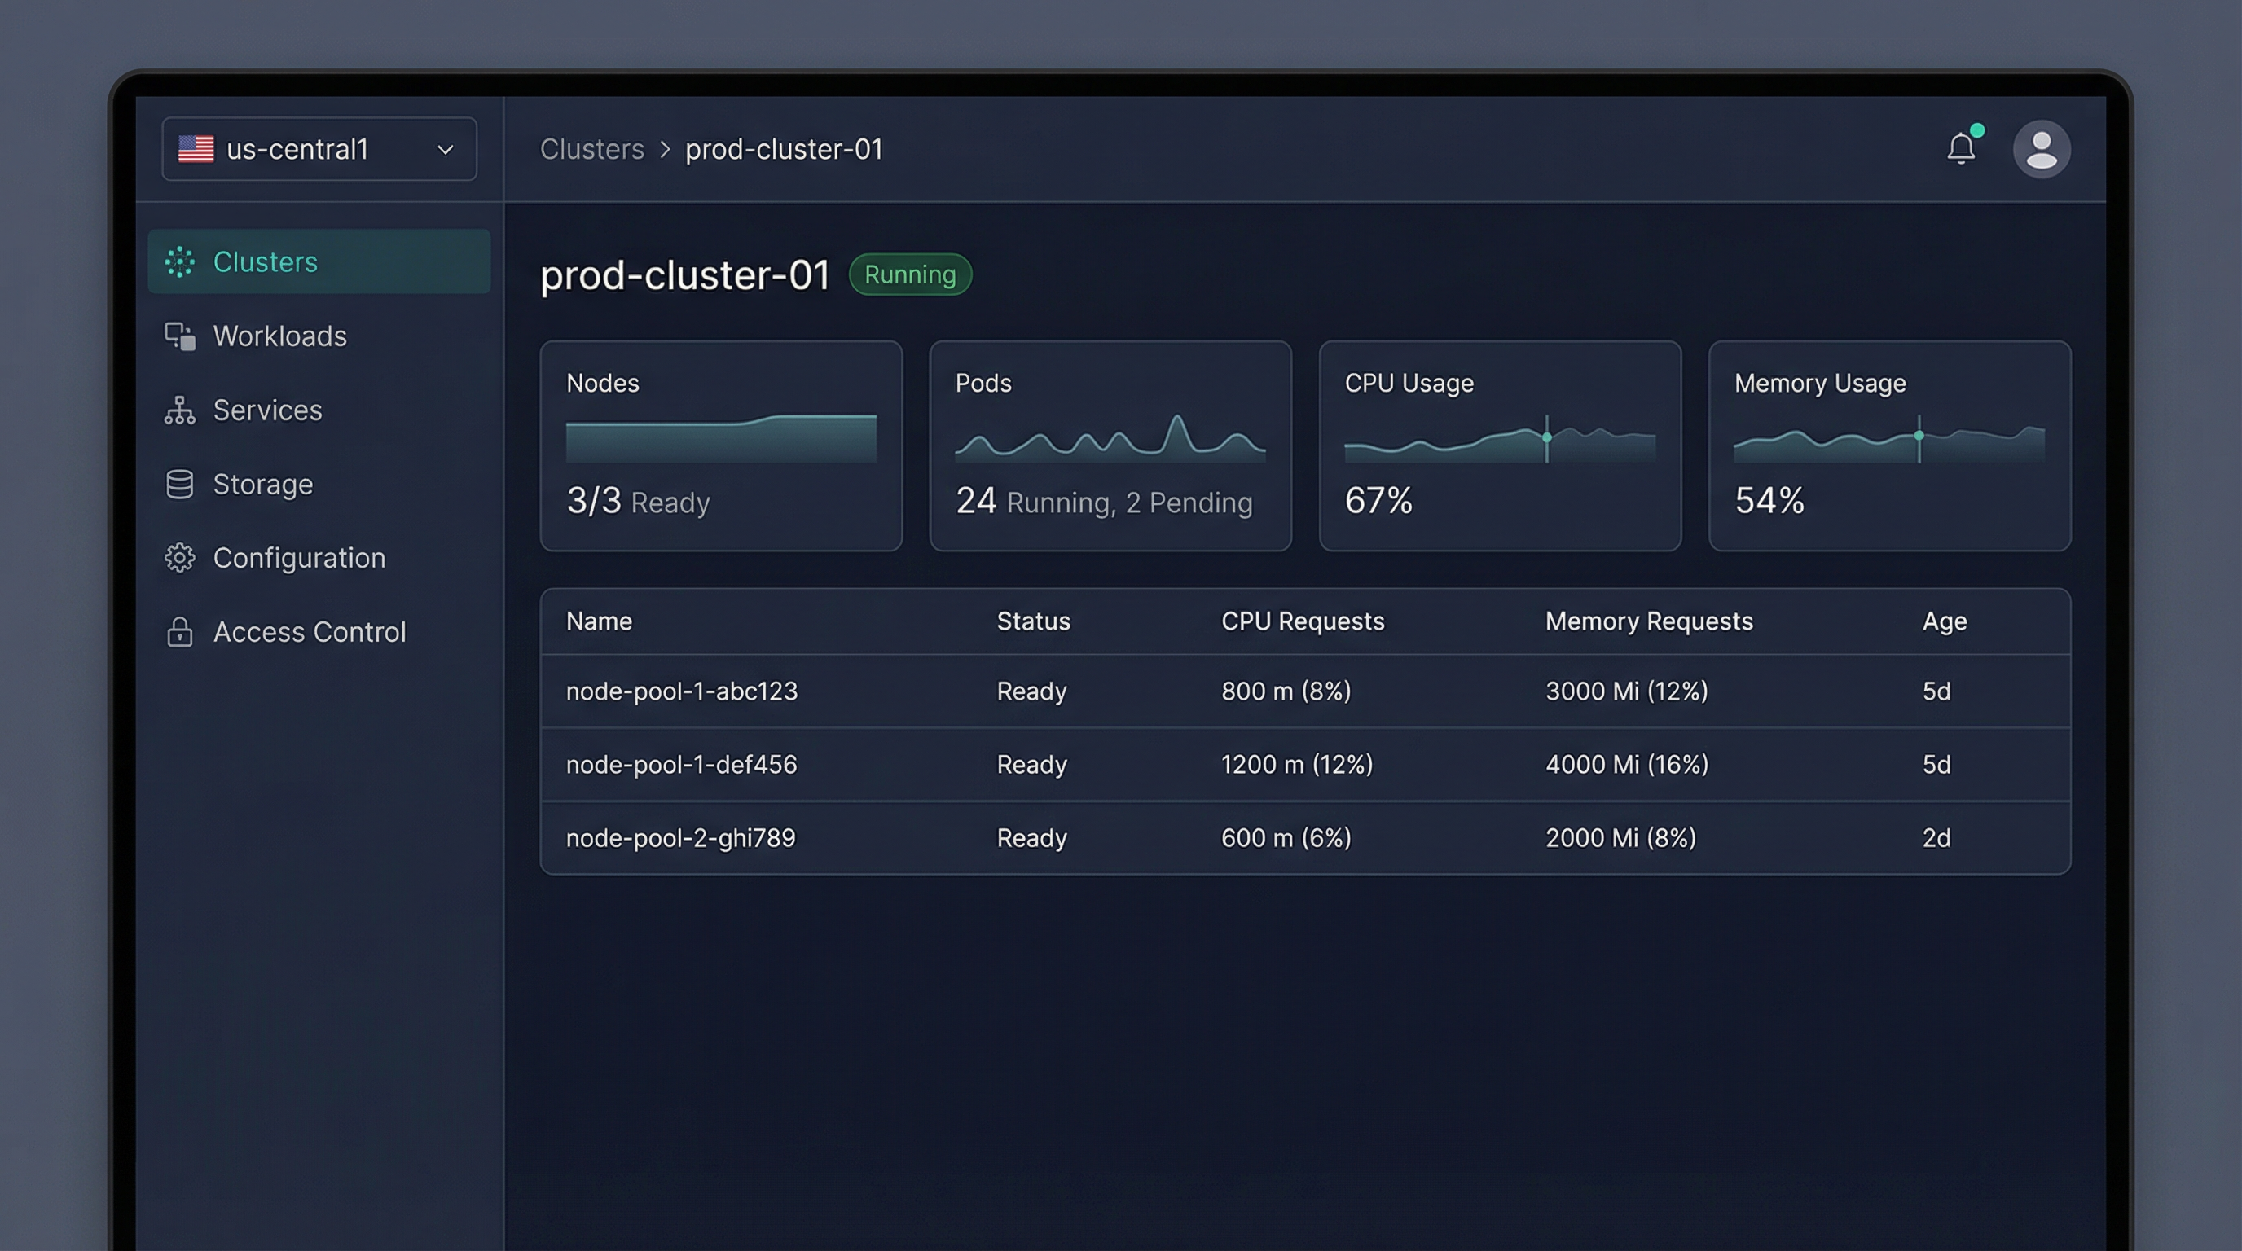Expand the us-central1 region dropdown
The height and width of the screenshot is (1251, 2242).
[x=319, y=149]
